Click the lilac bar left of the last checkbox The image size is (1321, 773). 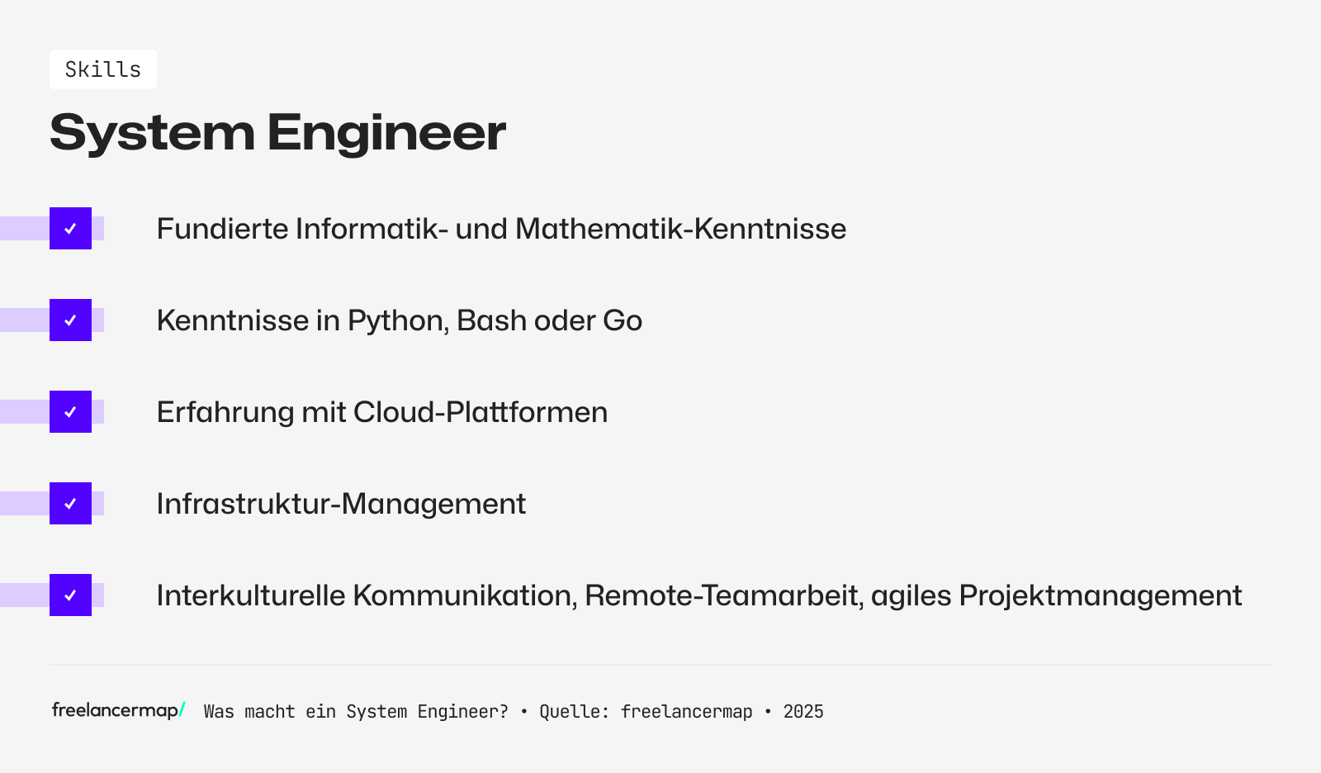pyautogui.click(x=24, y=595)
